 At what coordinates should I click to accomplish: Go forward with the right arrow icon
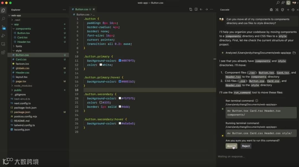206,9
